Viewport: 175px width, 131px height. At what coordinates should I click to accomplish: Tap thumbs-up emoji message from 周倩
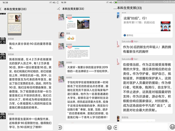pyautogui.click(x=71, y=38)
